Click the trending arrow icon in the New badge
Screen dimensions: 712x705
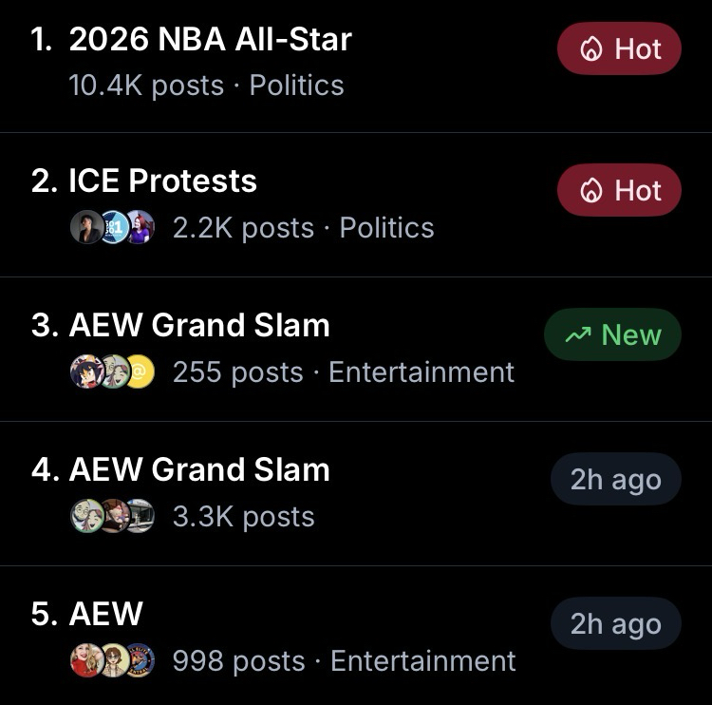(577, 335)
